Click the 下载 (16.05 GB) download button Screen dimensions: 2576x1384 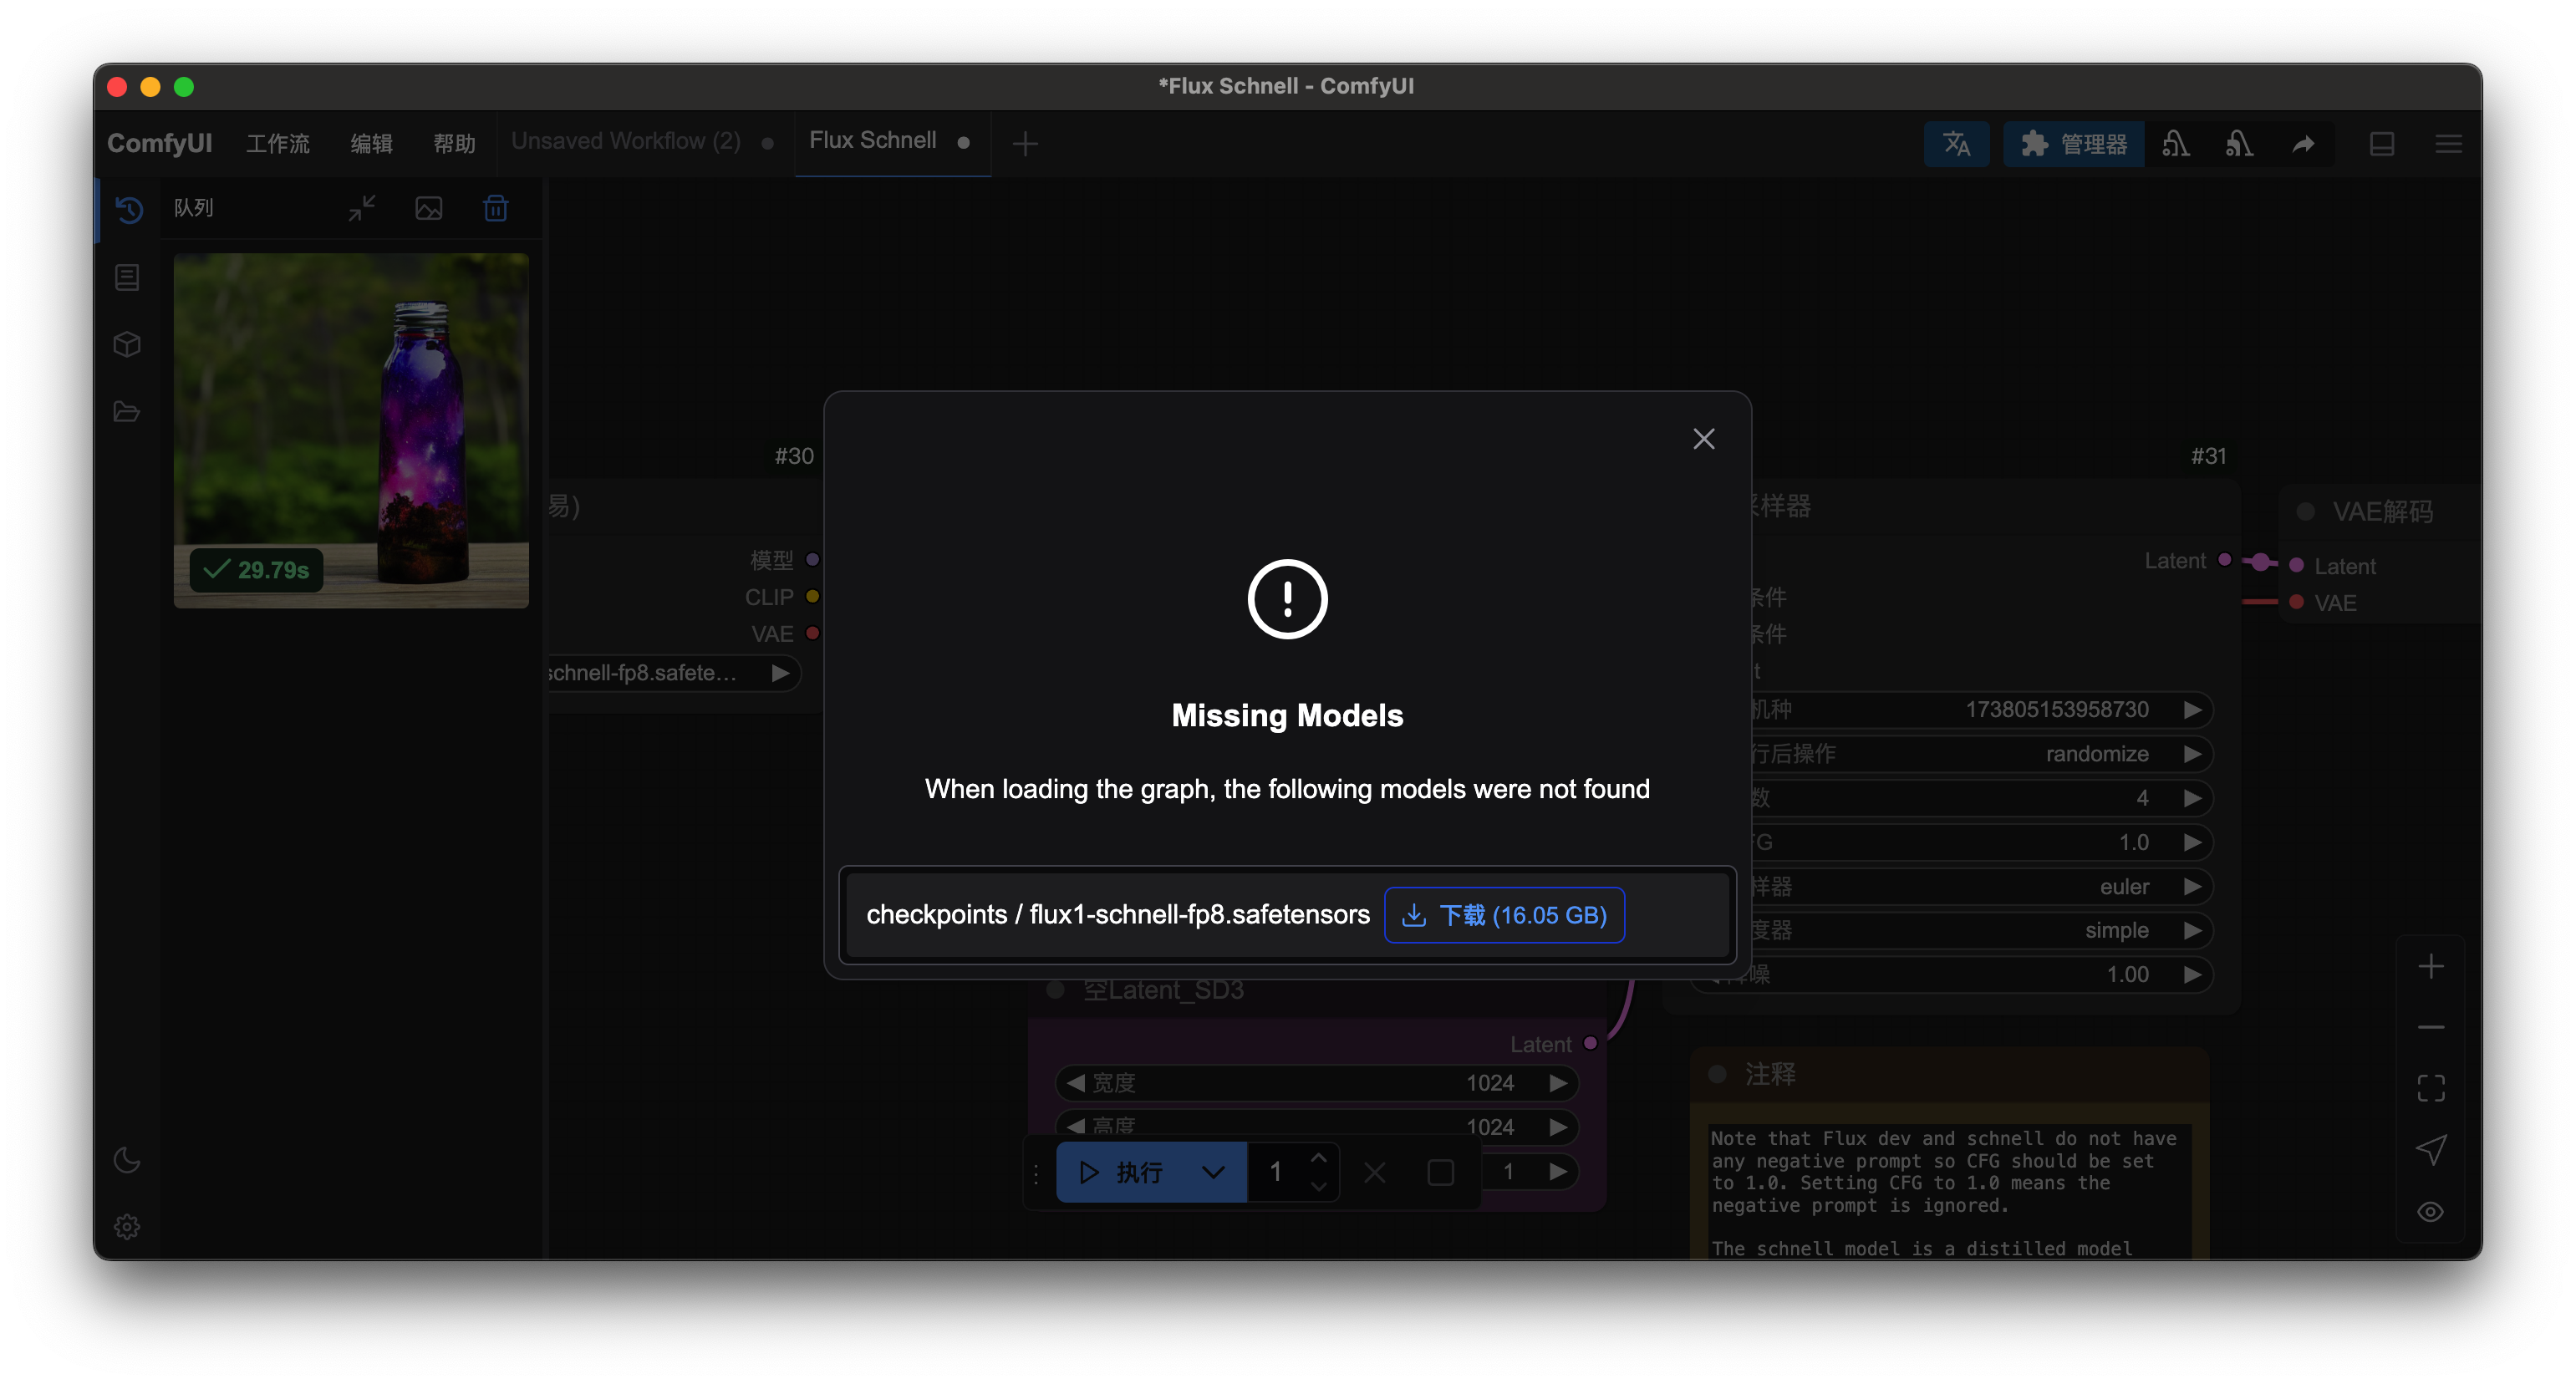point(1504,915)
